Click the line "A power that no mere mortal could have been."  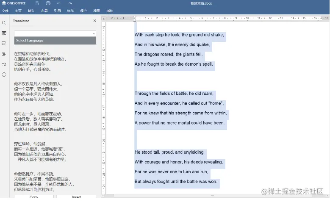180,123
